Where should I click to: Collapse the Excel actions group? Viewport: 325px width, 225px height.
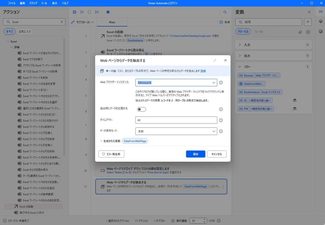8,41
